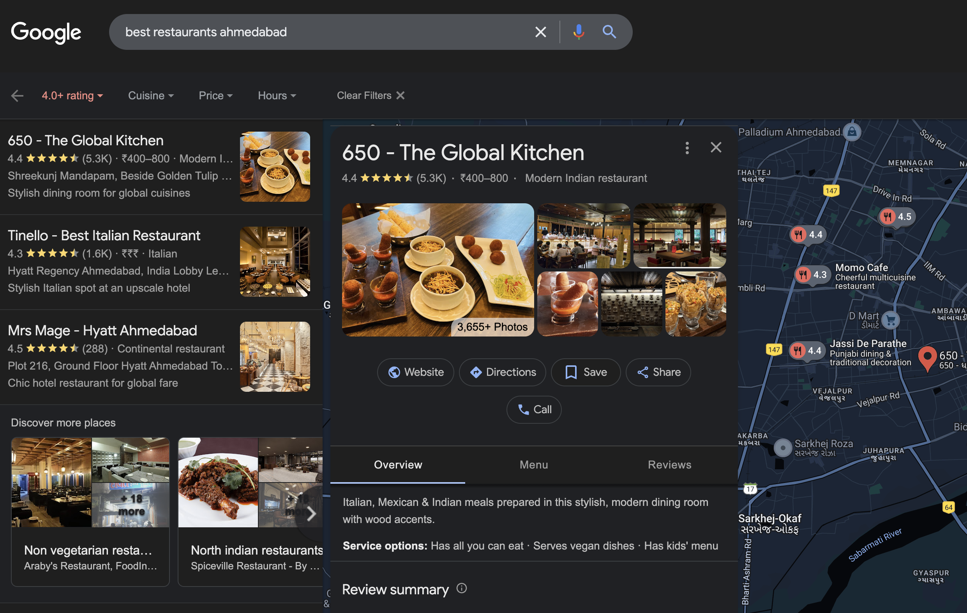Open the Non vegetarian restaurants card
Viewport: 967px width, 613px height.
point(90,512)
